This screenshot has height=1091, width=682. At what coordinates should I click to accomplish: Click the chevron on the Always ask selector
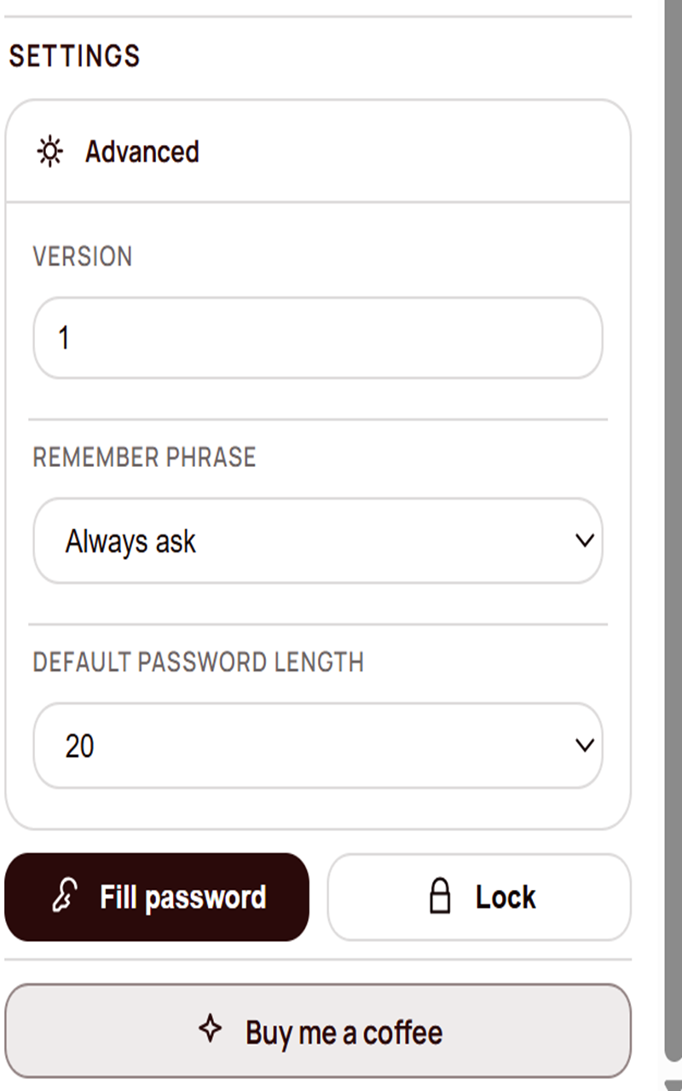point(585,540)
